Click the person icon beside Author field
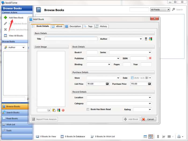Screen dimensions: 188x141 (146, 39)
